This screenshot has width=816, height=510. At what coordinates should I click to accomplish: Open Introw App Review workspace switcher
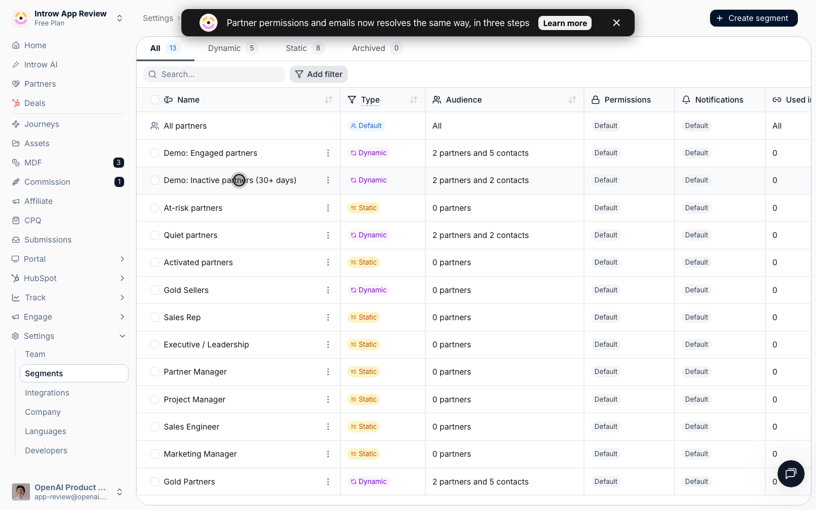pyautogui.click(x=68, y=18)
